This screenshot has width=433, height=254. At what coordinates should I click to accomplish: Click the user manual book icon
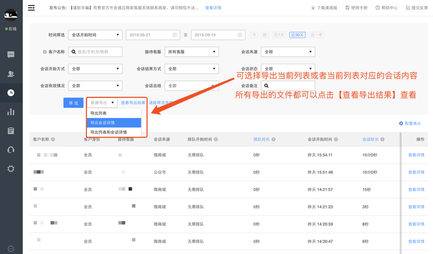[348, 8]
